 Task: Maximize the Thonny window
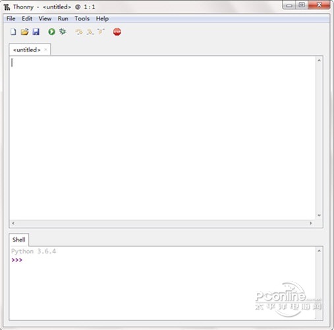[302, 5]
